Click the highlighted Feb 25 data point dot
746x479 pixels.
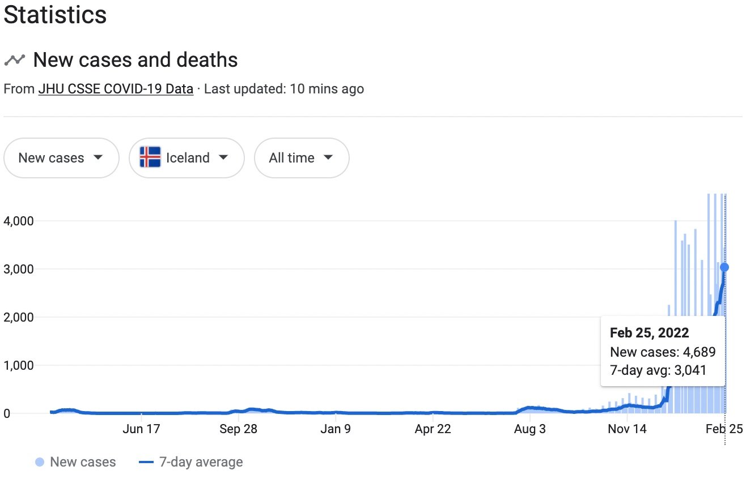pyautogui.click(x=724, y=267)
